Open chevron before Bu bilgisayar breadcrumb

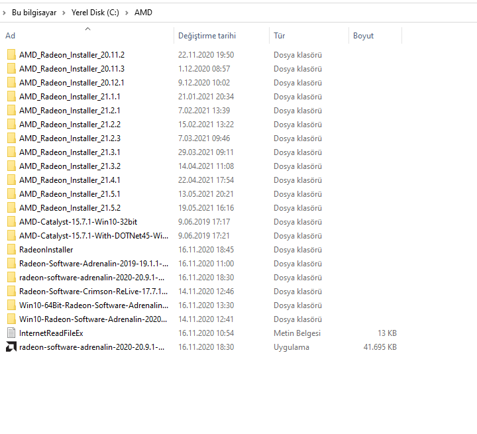[4, 13]
